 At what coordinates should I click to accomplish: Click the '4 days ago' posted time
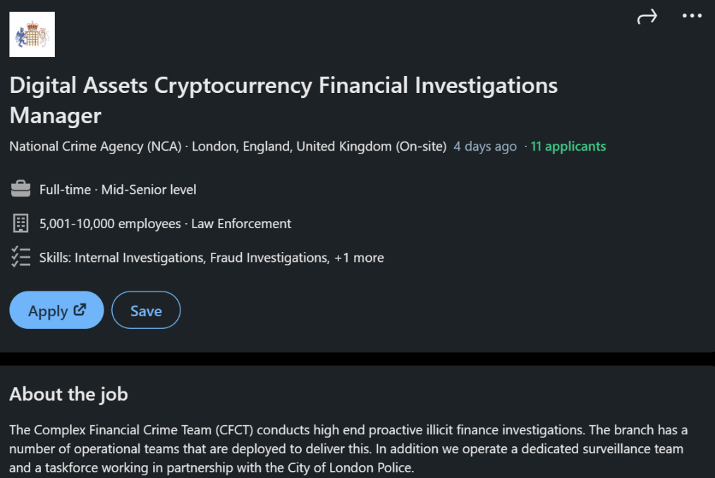(x=485, y=146)
